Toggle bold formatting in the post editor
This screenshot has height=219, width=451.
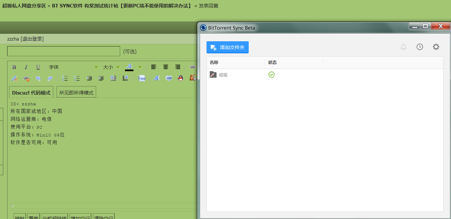pos(14,67)
